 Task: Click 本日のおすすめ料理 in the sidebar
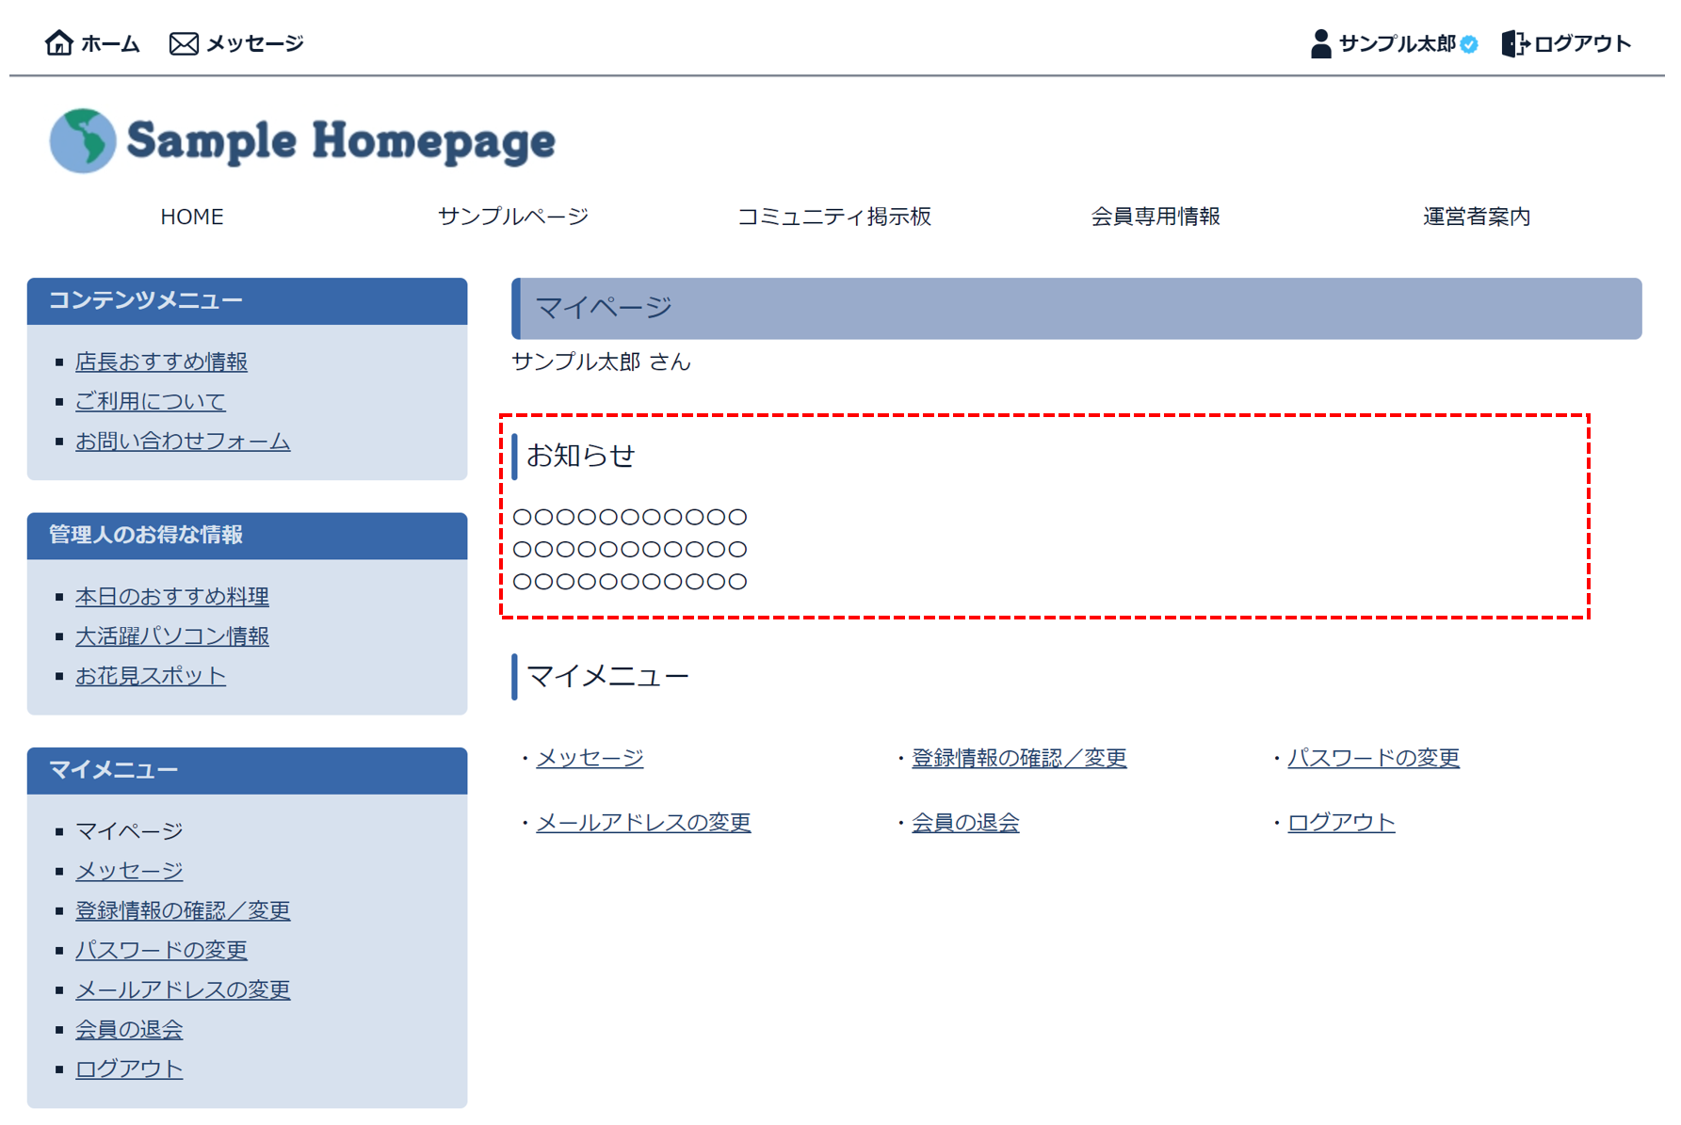(171, 596)
